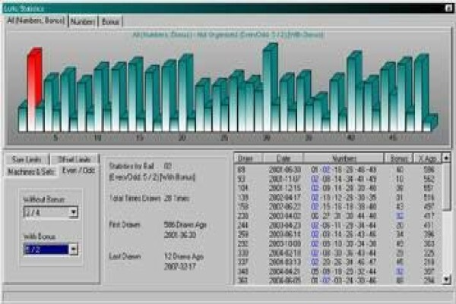The image size is (456, 304).
Task: Select the row for draw 139
Action: [x=337, y=198]
